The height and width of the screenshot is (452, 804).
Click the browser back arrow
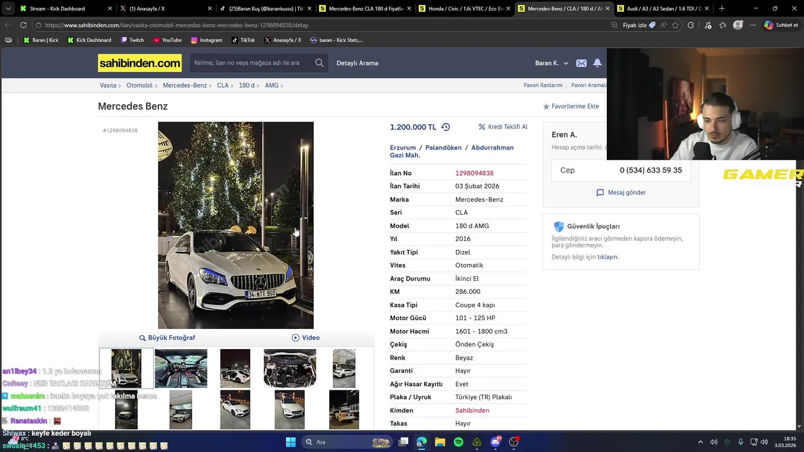[x=8, y=25]
